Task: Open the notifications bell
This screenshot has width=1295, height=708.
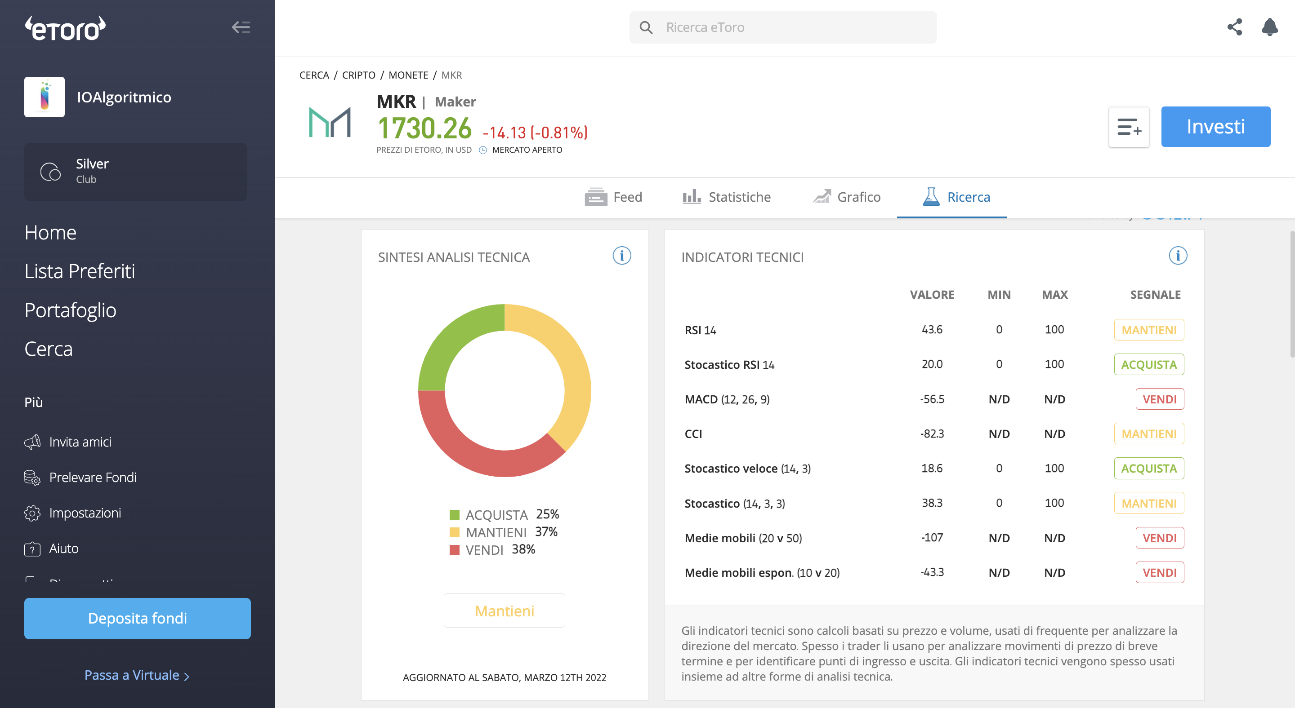Action: coord(1269,27)
